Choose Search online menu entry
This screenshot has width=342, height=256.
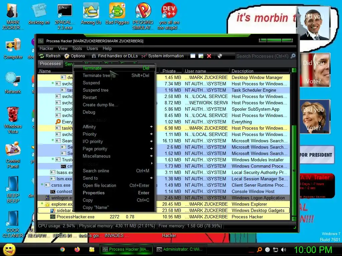(x=115, y=171)
